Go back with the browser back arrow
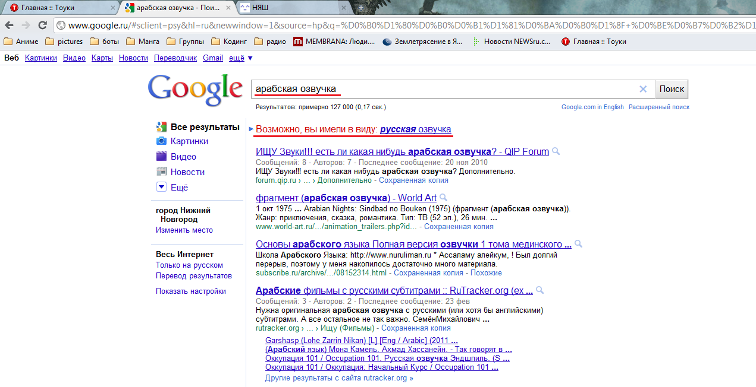The width and height of the screenshot is (756, 387). [9, 26]
